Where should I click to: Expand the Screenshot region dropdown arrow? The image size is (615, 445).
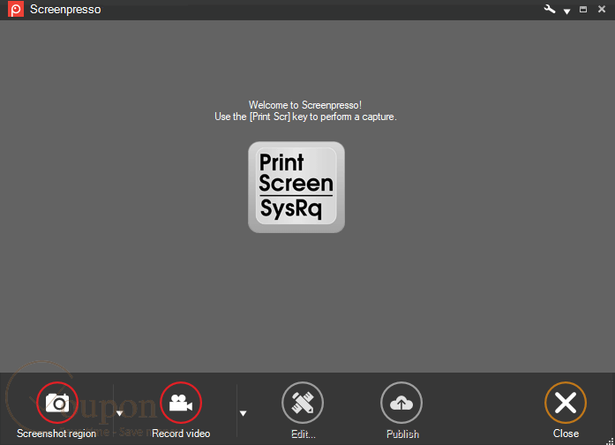coord(120,413)
